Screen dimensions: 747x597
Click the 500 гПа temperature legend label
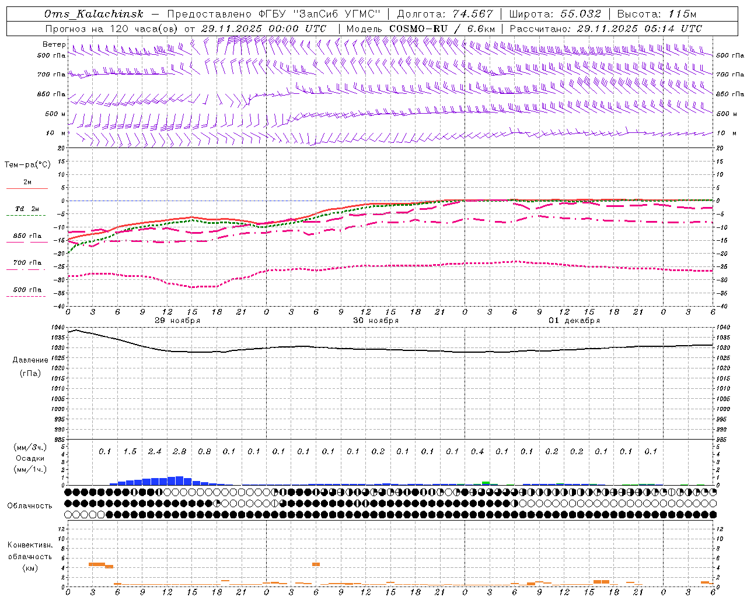[x=27, y=290]
